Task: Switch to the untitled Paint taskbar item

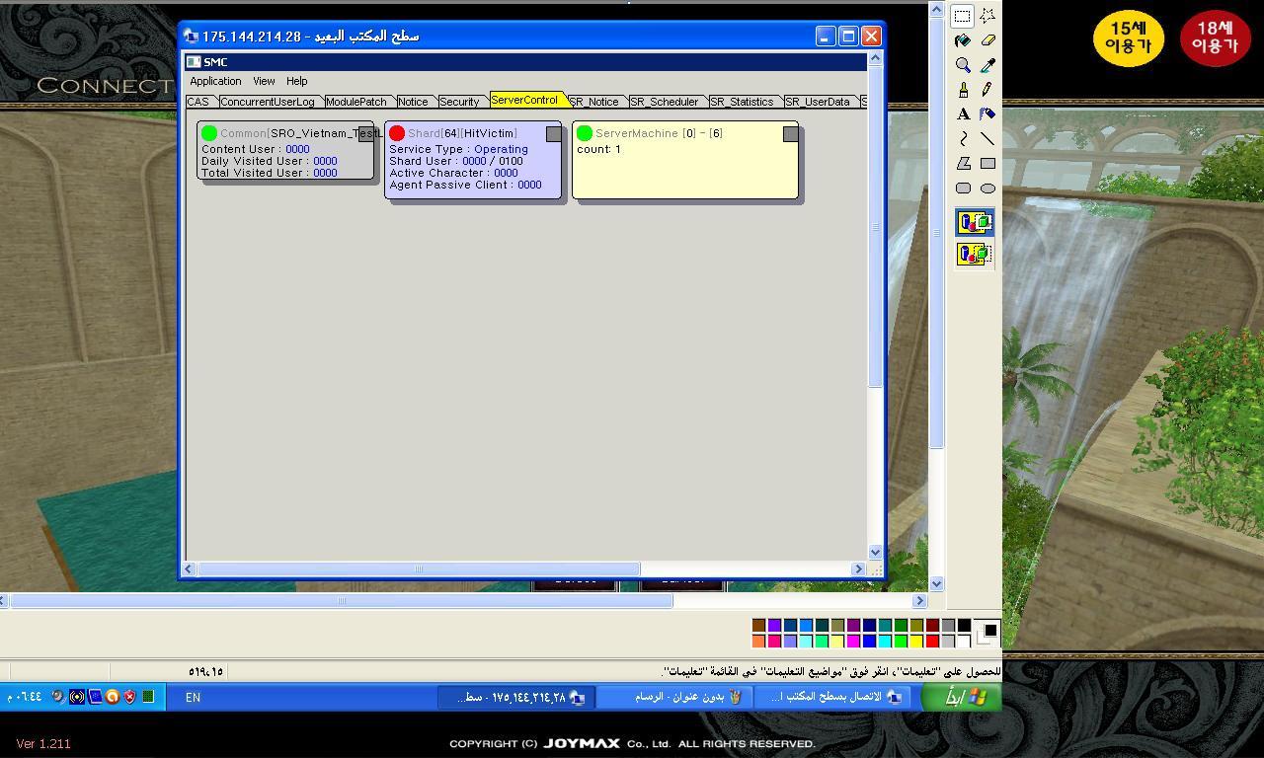Action: [674, 697]
